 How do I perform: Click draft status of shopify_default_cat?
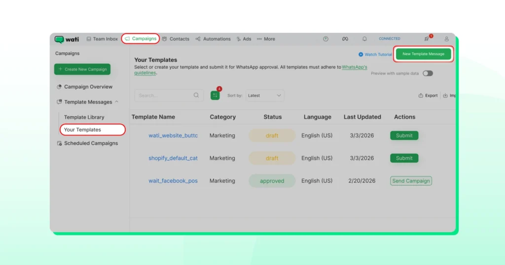[x=272, y=158]
